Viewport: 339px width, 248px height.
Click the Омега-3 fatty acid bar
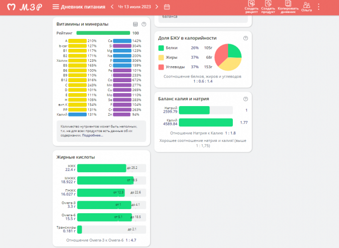point(105,204)
